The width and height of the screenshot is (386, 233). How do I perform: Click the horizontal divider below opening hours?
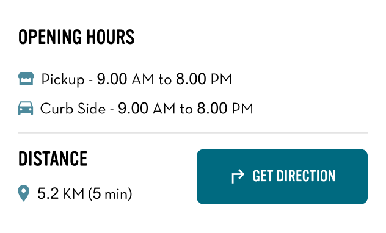point(193,133)
